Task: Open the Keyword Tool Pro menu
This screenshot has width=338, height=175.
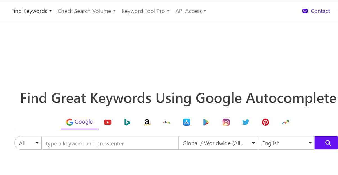Action: (145, 11)
